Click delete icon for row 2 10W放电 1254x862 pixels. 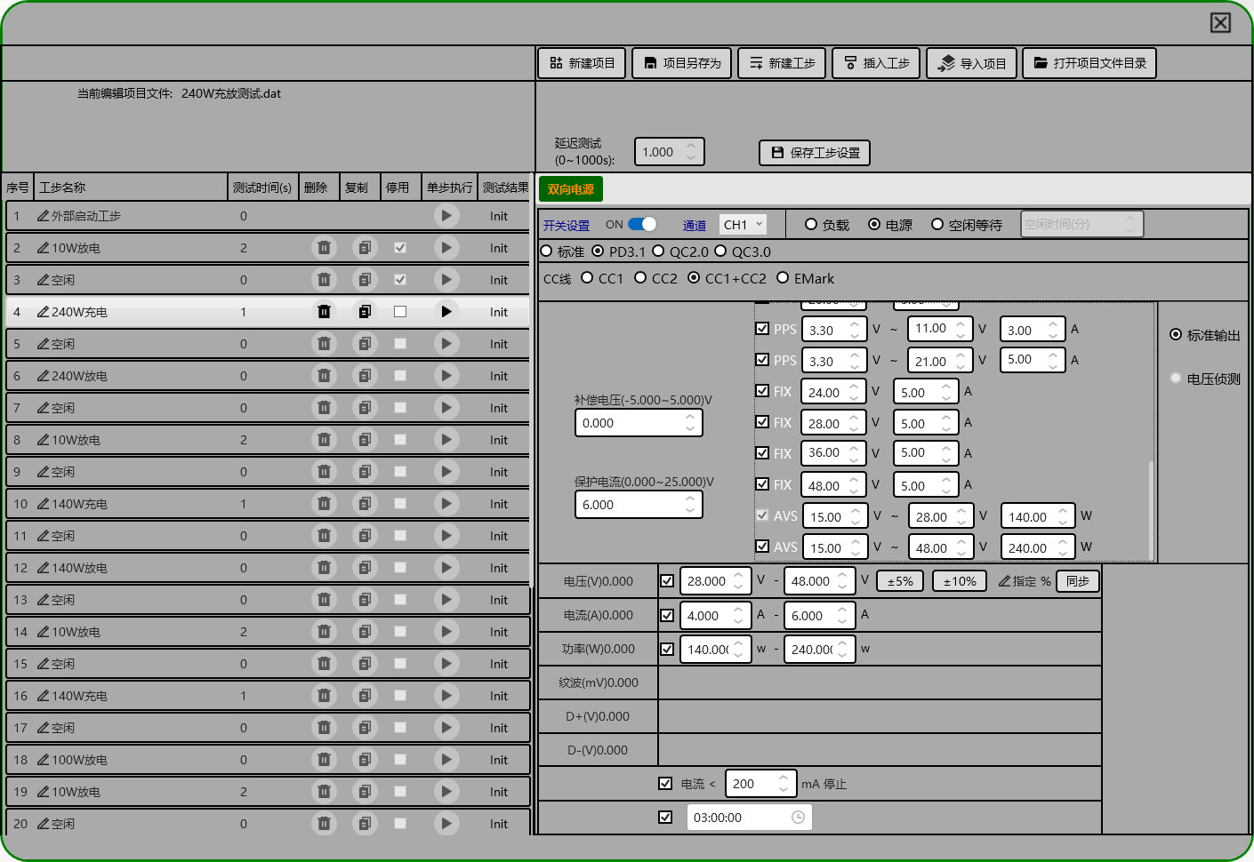point(324,248)
